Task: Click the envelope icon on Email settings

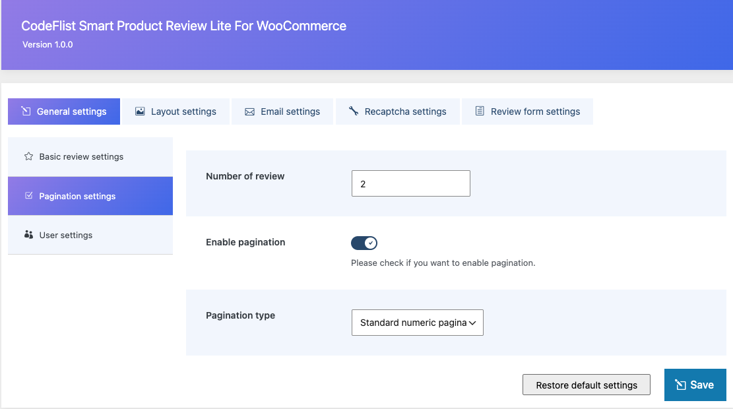Action: 249,111
